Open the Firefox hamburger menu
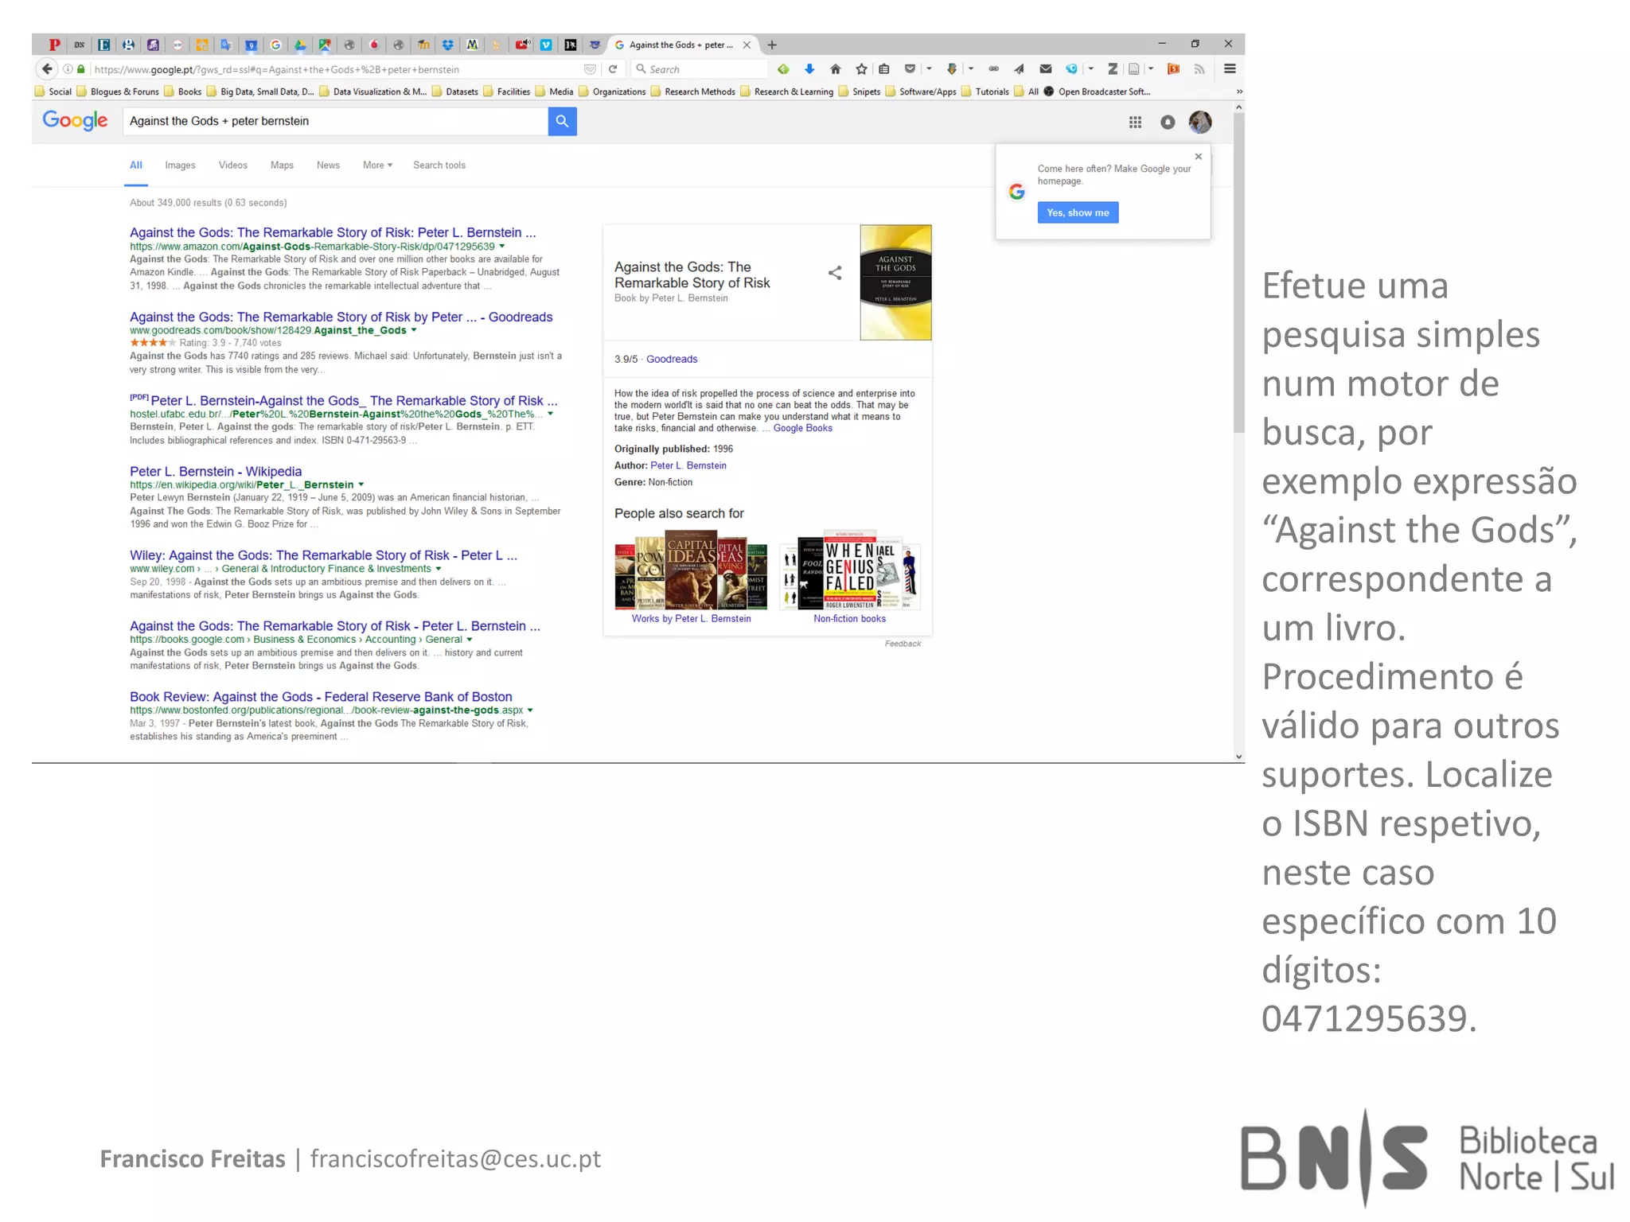This screenshot has width=1630, height=1222. click(x=1229, y=69)
